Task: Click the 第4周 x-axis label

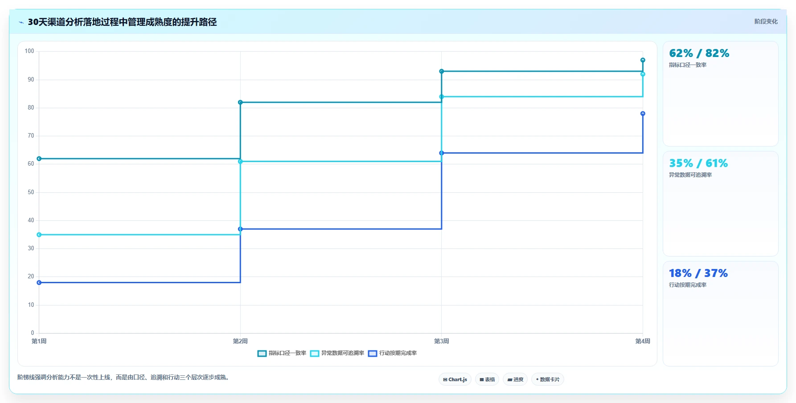Action: [x=643, y=341]
